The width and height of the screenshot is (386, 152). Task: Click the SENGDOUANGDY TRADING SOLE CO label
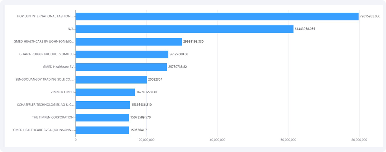(44, 80)
